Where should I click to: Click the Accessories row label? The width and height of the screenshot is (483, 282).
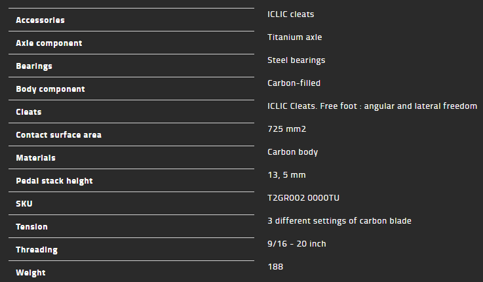[40, 20]
